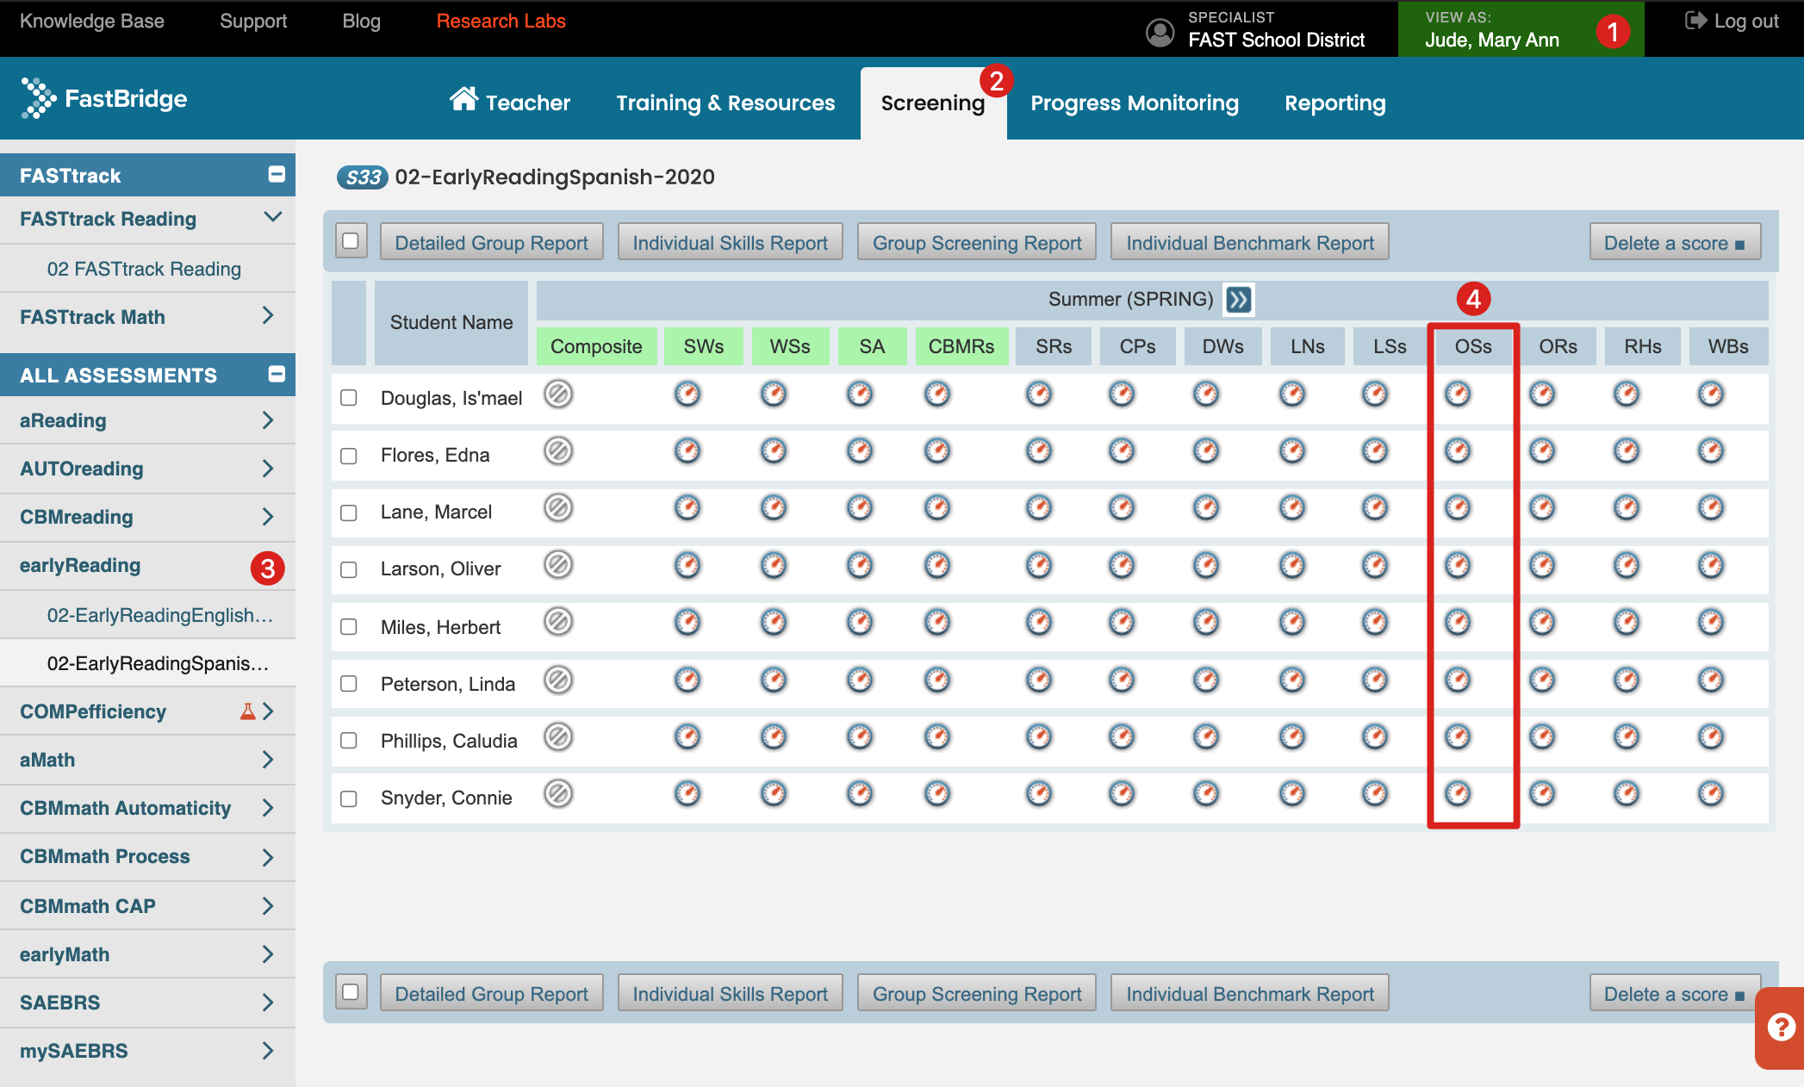1804x1087 pixels.
Task: Click the Teacher home icon
Action: (463, 99)
